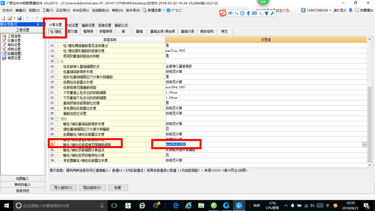Image resolution: width=375 pixels, height=211 pixels.
Task: Open Sogou emoji smiley icon
Action: 242,13
